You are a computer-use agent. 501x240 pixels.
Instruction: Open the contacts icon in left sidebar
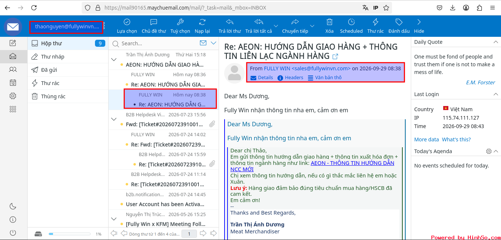tap(13, 69)
